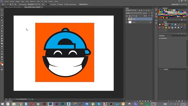The width and height of the screenshot is (188, 106).
Task: Toggle Suavizar checkbox
Action: pos(51,4)
